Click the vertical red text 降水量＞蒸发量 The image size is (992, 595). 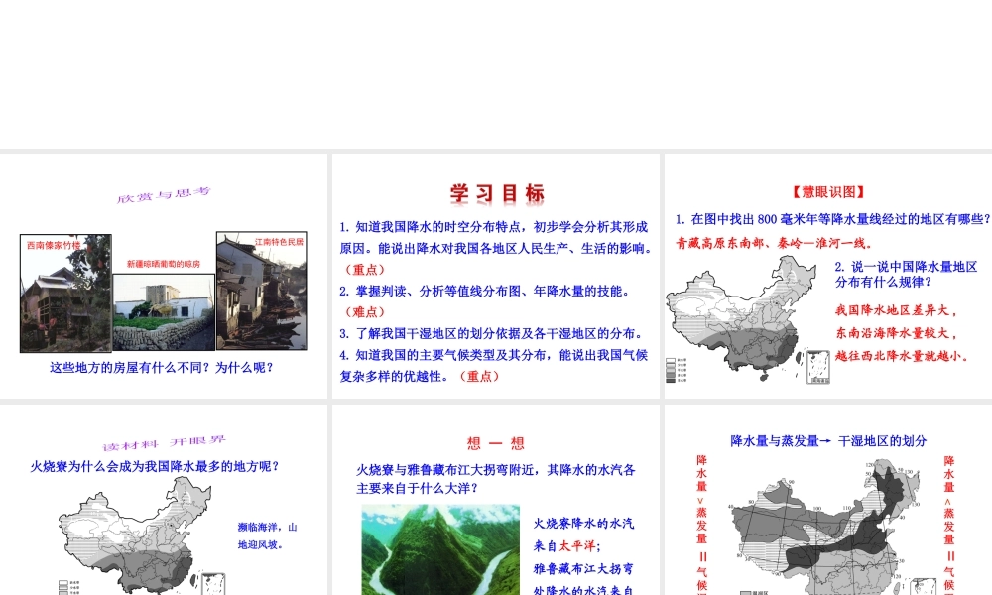701,500
